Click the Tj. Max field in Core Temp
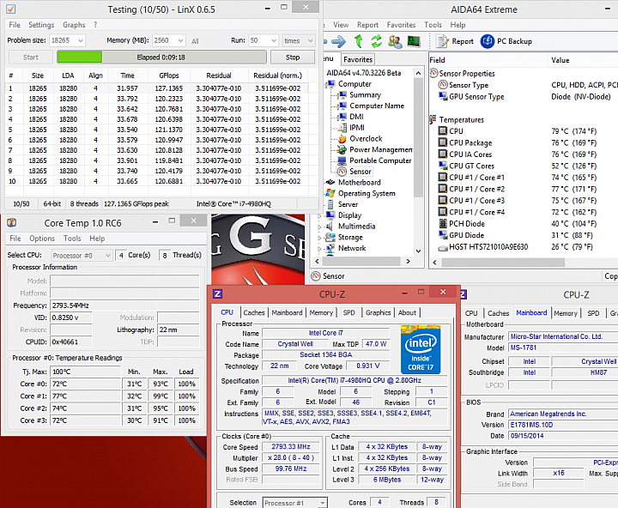 (x=85, y=372)
